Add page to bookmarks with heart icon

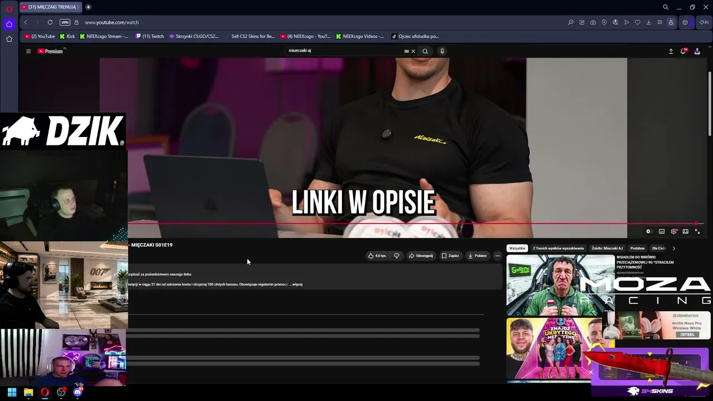pyautogui.click(x=638, y=22)
